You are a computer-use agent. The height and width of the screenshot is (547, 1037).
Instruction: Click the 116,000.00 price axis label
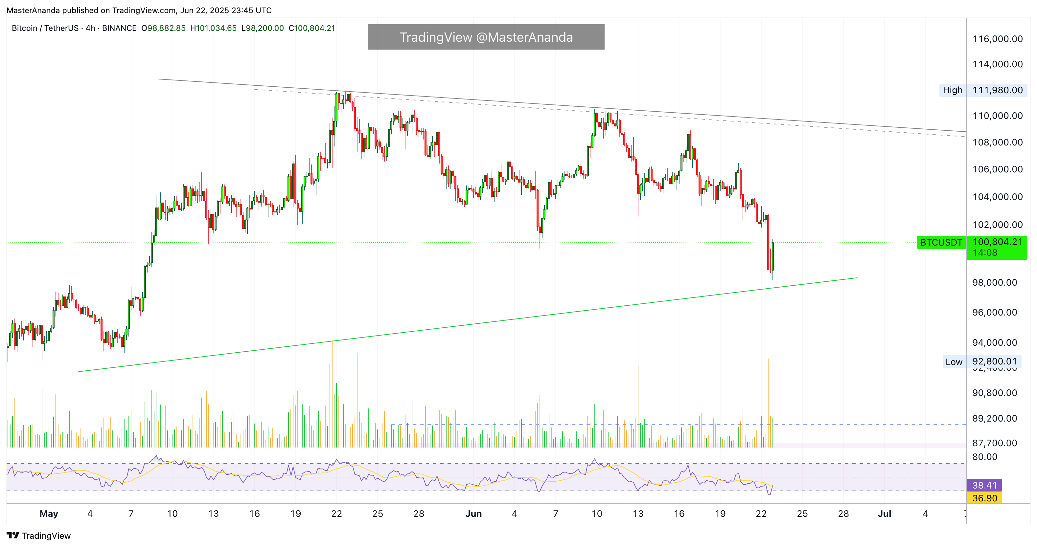(x=998, y=39)
